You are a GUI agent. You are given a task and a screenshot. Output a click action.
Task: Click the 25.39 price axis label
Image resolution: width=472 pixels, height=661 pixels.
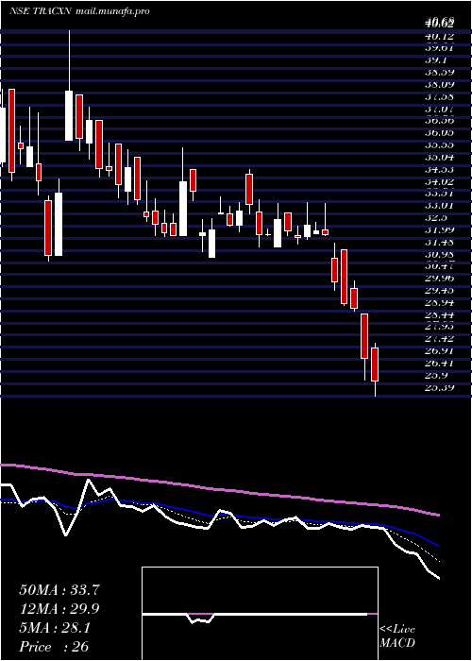point(439,387)
